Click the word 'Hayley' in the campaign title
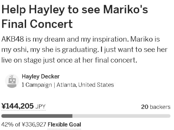 tap(47, 10)
